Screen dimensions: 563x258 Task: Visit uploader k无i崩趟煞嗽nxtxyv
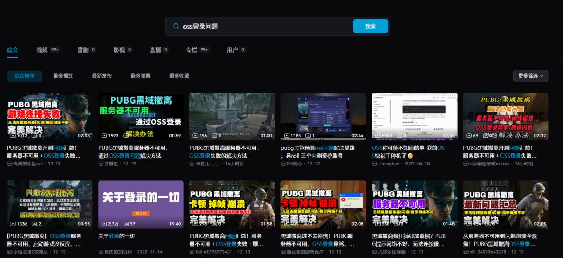click(x=489, y=164)
